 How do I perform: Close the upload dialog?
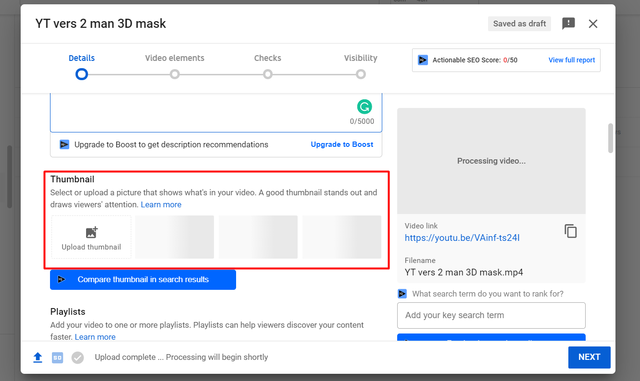pos(593,24)
